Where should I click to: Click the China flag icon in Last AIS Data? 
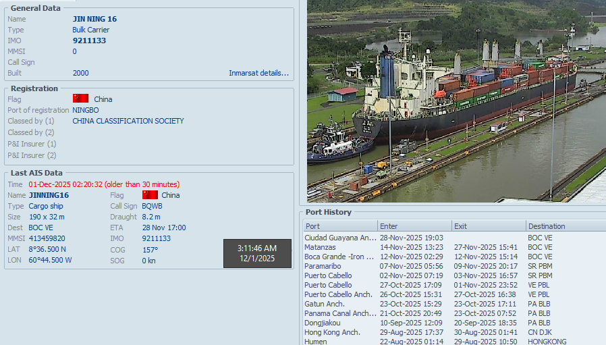[x=150, y=194]
